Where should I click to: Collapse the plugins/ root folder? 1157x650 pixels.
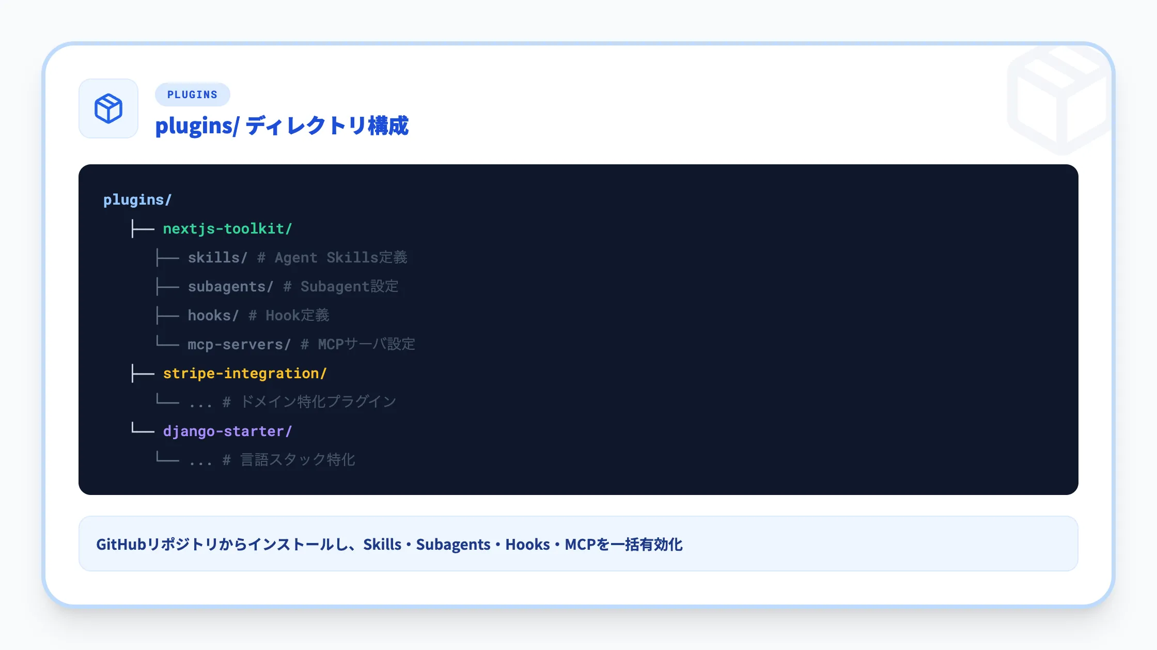(136, 200)
